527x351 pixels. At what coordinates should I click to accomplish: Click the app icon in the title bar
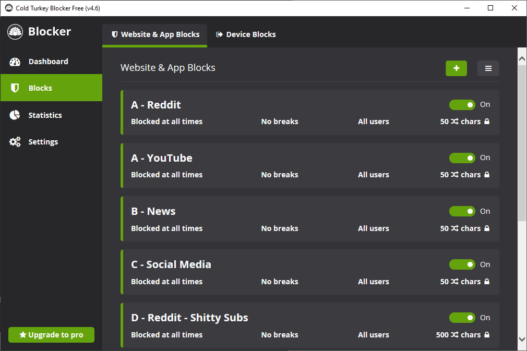(x=9, y=8)
